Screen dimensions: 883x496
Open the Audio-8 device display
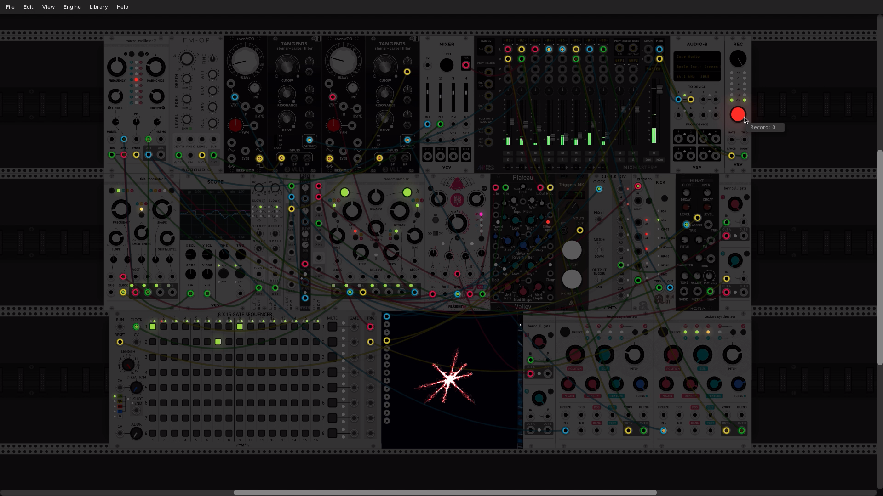697,66
